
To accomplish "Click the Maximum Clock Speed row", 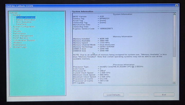I will point(92,77).
